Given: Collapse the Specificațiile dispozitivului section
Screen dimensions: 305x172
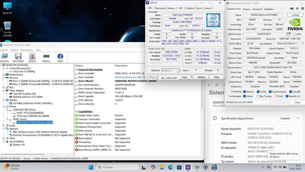Looking at the screenshot, I should (298, 118).
